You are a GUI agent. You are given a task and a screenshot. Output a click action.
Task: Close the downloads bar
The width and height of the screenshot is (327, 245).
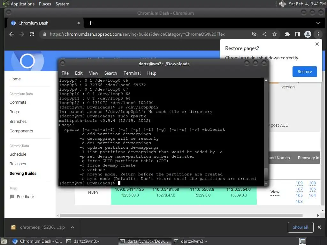click(319, 227)
